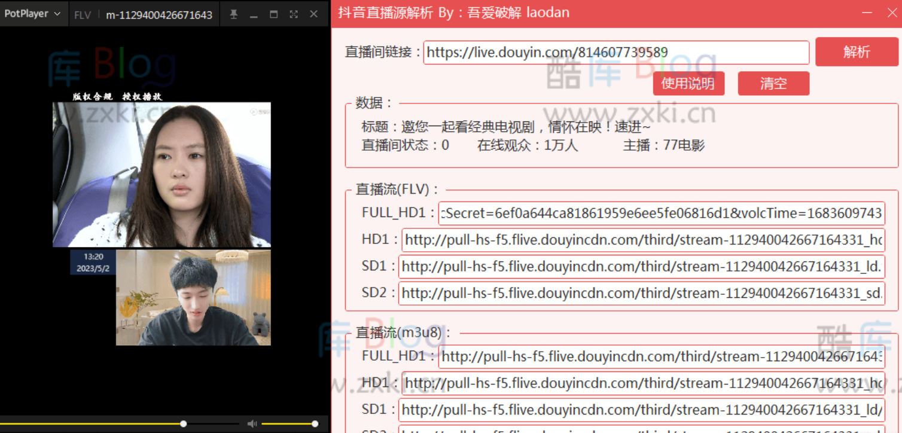The width and height of the screenshot is (902, 433).
Task: Select the m3u8 FULL_HD1 stream field
Action: (x=661, y=356)
